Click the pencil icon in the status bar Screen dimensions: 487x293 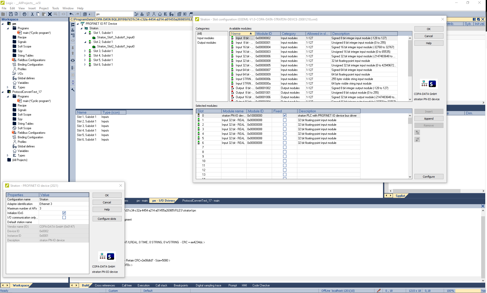379,291
